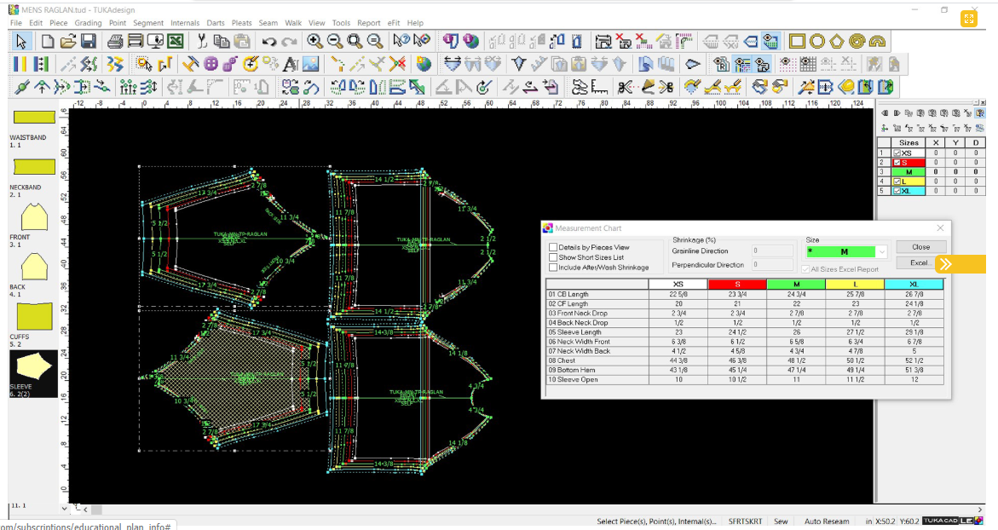
Task: Select the circle shape tool icon
Action: coord(817,41)
